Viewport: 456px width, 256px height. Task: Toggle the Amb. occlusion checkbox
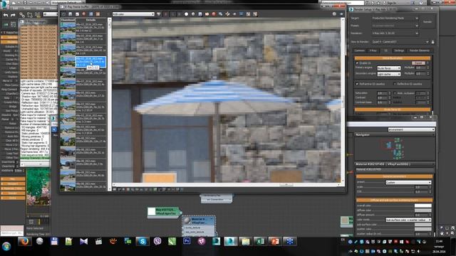pyautogui.click(x=395, y=93)
